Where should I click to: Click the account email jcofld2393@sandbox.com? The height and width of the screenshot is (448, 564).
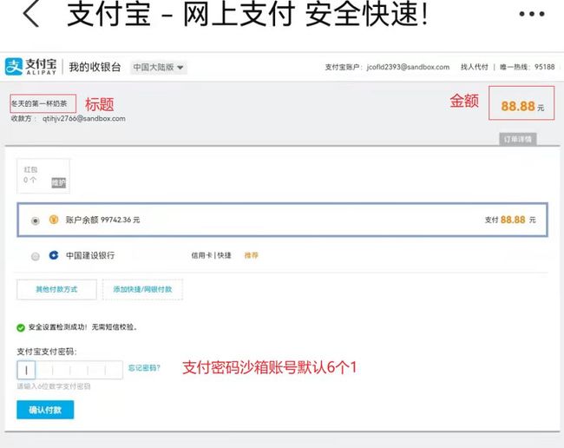point(408,67)
